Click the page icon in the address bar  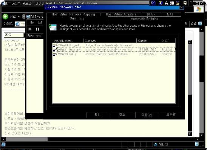pyautogui.click(x=17, y=24)
